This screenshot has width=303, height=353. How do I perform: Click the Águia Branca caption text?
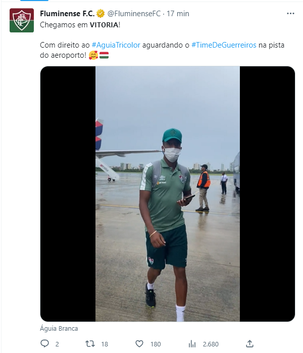(x=59, y=329)
